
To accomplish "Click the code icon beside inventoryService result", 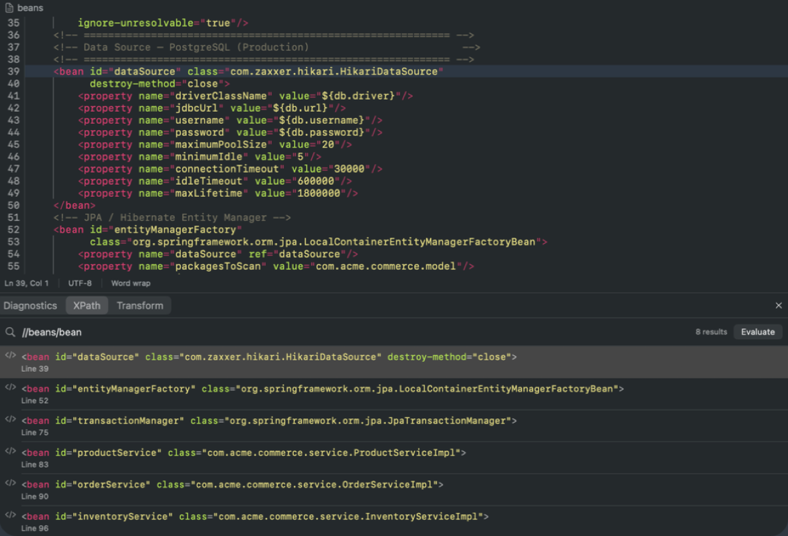I will [9, 516].
